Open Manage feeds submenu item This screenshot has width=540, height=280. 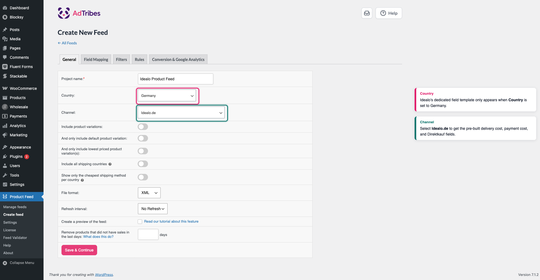(15, 207)
